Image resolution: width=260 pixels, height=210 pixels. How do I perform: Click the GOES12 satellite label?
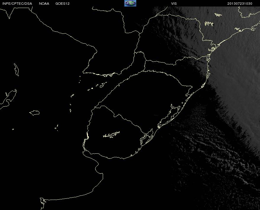(62, 4)
